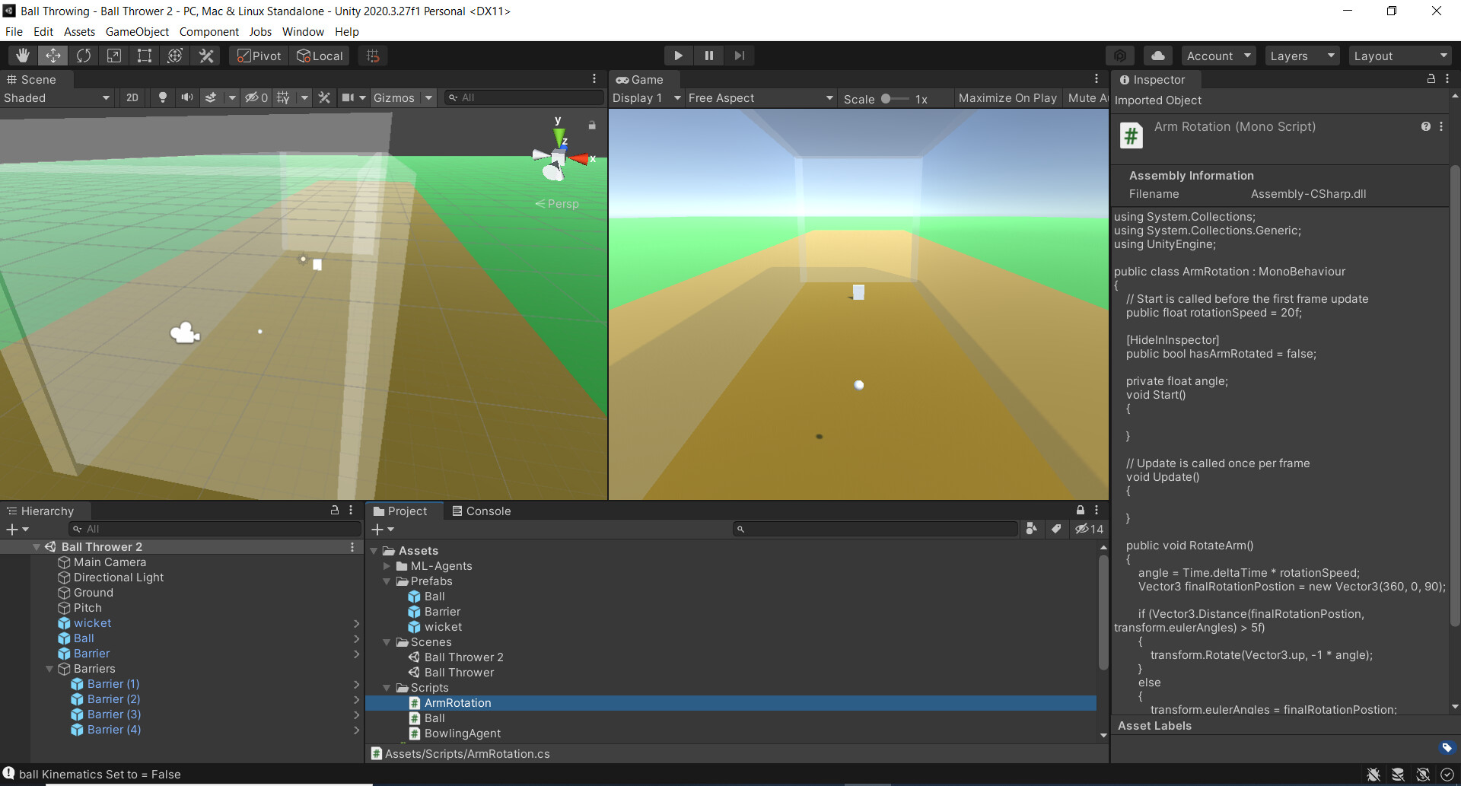The image size is (1461, 786).
Task: Open the Component menu
Action: (x=208, y=31)
